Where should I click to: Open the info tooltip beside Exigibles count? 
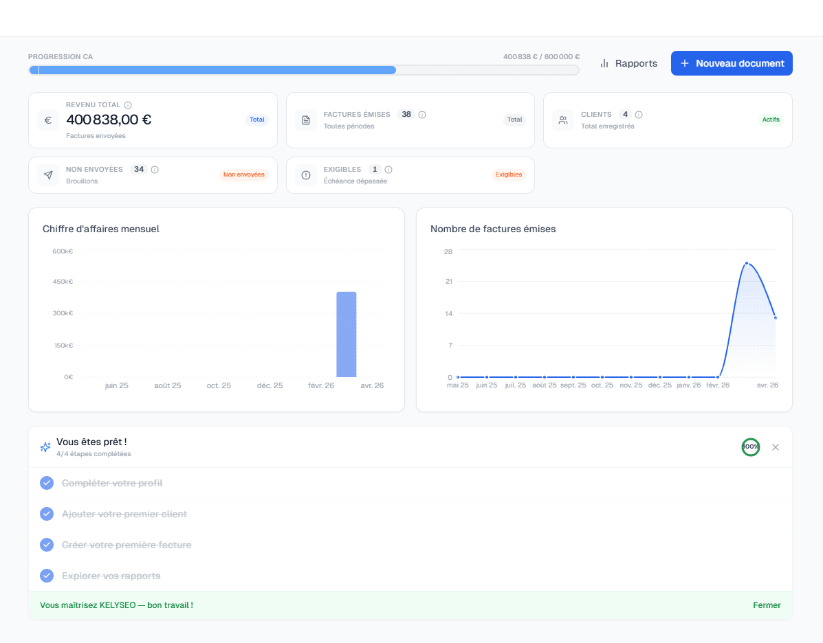pos(388,169)
